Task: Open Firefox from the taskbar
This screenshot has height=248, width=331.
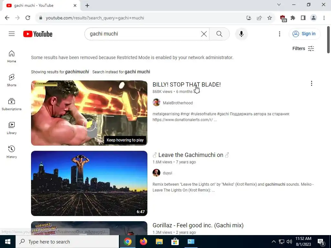Action: [x=143, y=242]
